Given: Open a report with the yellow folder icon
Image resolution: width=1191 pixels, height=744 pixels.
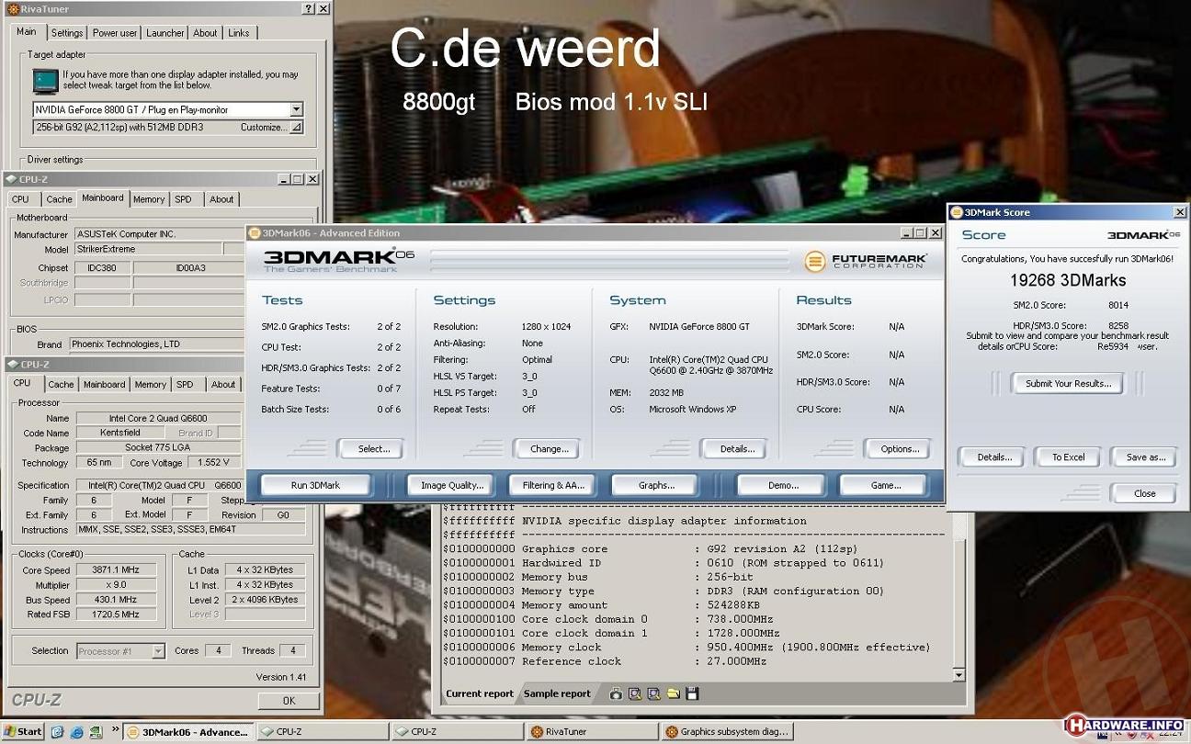Looking at the screenshot, I should [x=673, y=693].
